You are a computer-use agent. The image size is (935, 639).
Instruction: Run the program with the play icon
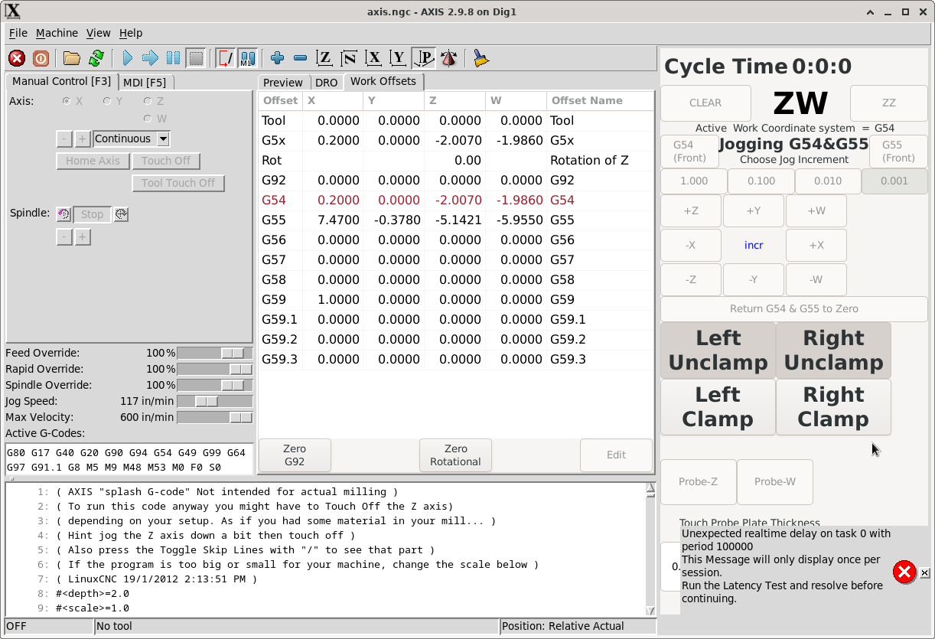(128, 58)
